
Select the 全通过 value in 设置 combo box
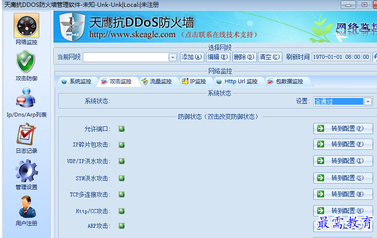339,101
